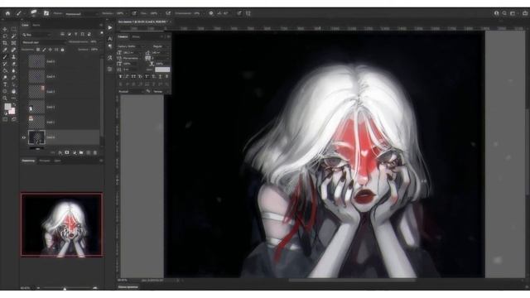This screenshot has height=298, width=530.
Task: Open the timeline tab at the bottom
Action: click(x=128, y=287)
